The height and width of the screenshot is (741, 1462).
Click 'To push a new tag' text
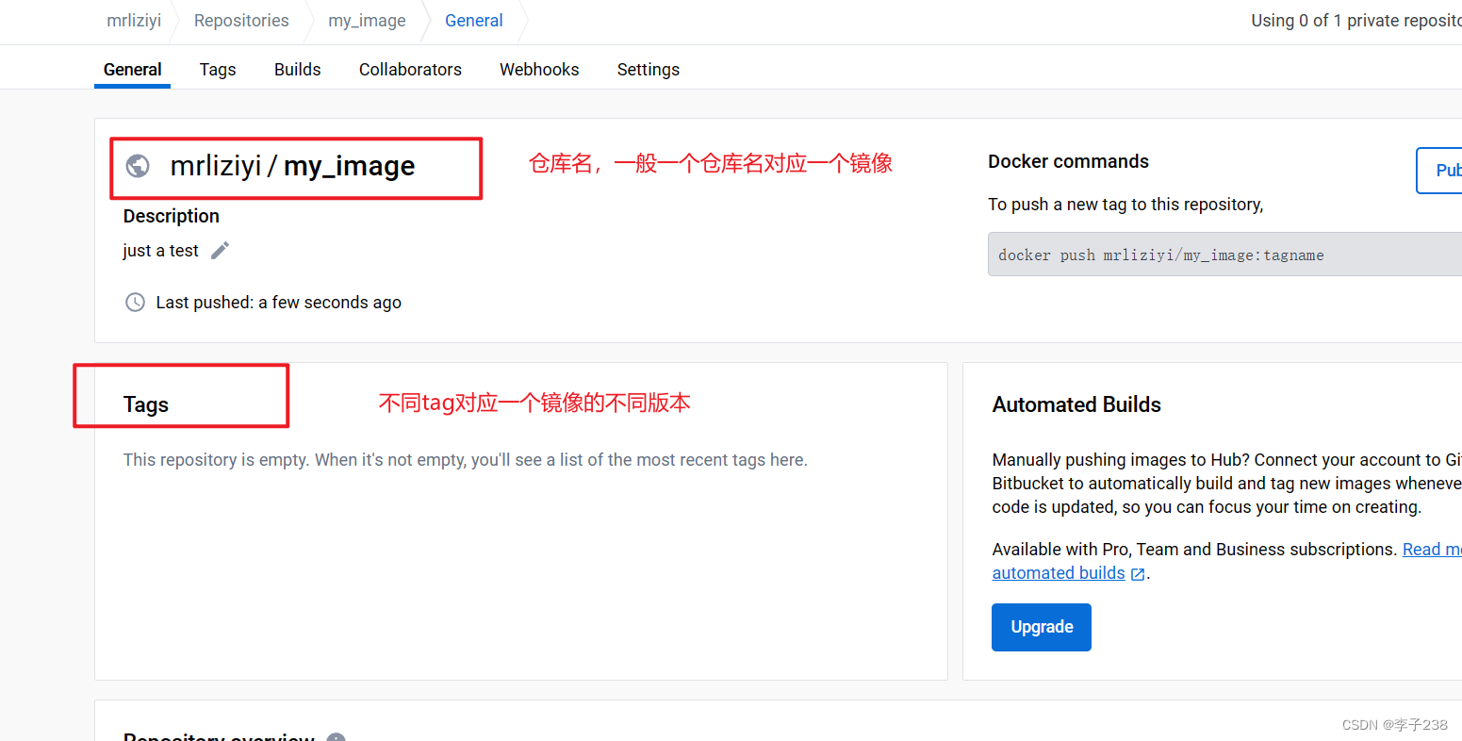pos(1125,205)
